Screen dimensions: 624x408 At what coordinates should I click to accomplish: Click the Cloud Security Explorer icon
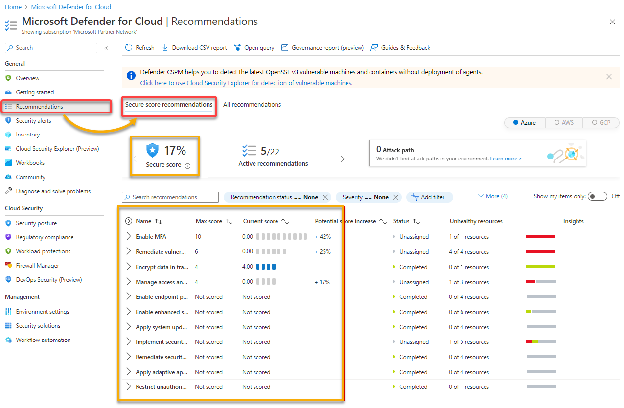(8, 149)
